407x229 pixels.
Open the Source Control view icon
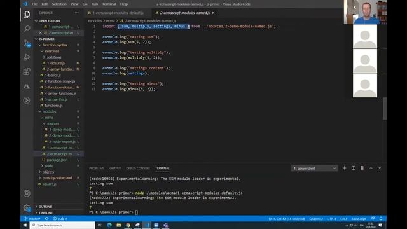(27, 43)
